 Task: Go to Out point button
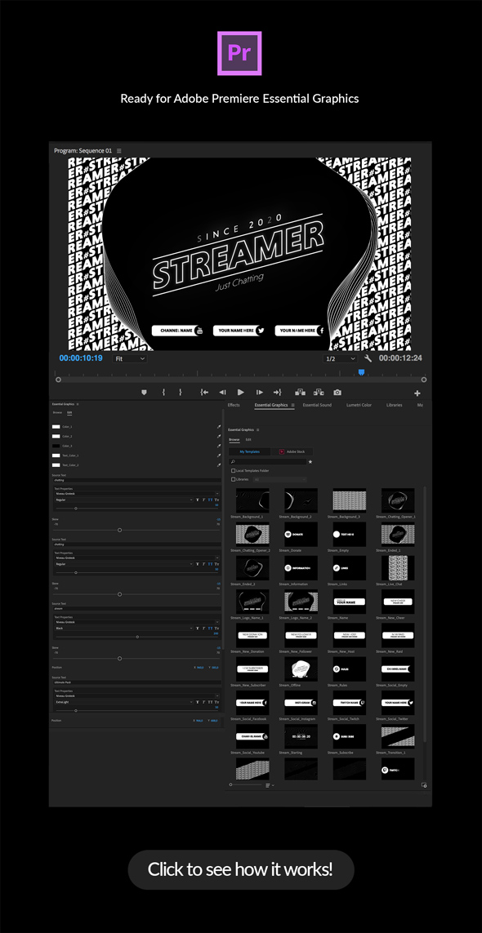[277, 393]
